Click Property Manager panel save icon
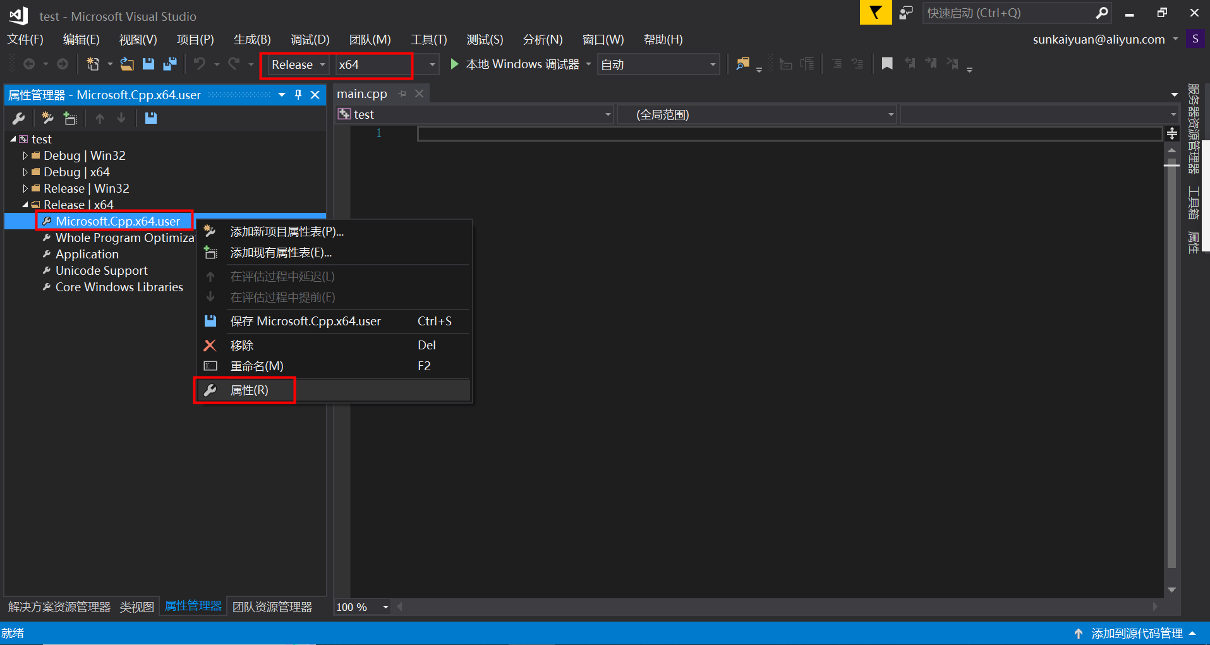Screen dimensions: 1210x645 pyautogui.click(x=150, y=118)
